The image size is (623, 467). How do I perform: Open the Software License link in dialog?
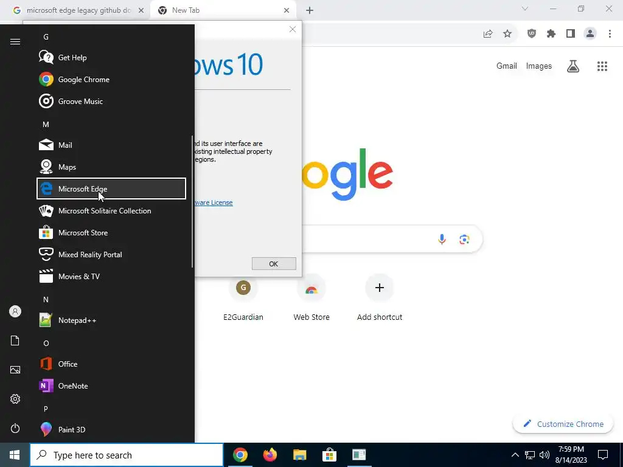tap(214, 202)
